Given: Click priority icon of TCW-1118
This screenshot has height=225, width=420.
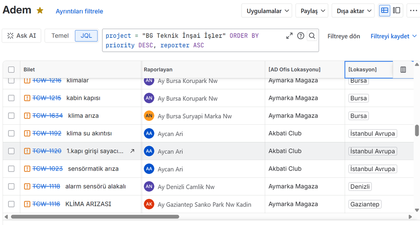Looking at the screenshot, I should tap(27, 186).
